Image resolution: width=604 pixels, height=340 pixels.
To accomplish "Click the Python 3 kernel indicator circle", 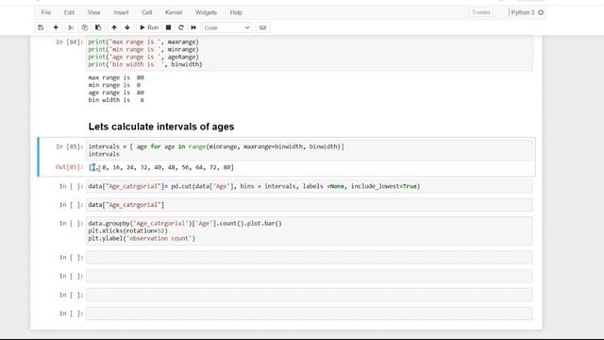I will (x=541, y=12).
